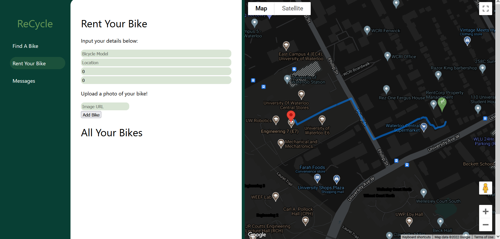This screenshot has height=239, width=500.
Task: Open University Shops Plaza bag icon
Action: pyautogui.click(x=337, y=179)
